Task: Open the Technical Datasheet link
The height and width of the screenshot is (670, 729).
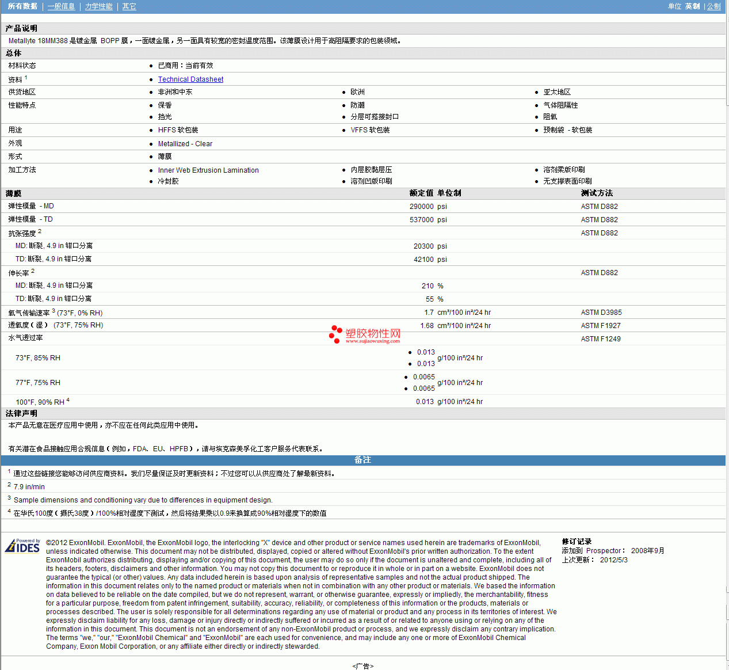Action: [x=190, y=79]
